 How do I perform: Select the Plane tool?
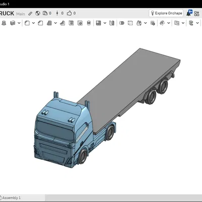pyautogui.click(x=177, y=23)
